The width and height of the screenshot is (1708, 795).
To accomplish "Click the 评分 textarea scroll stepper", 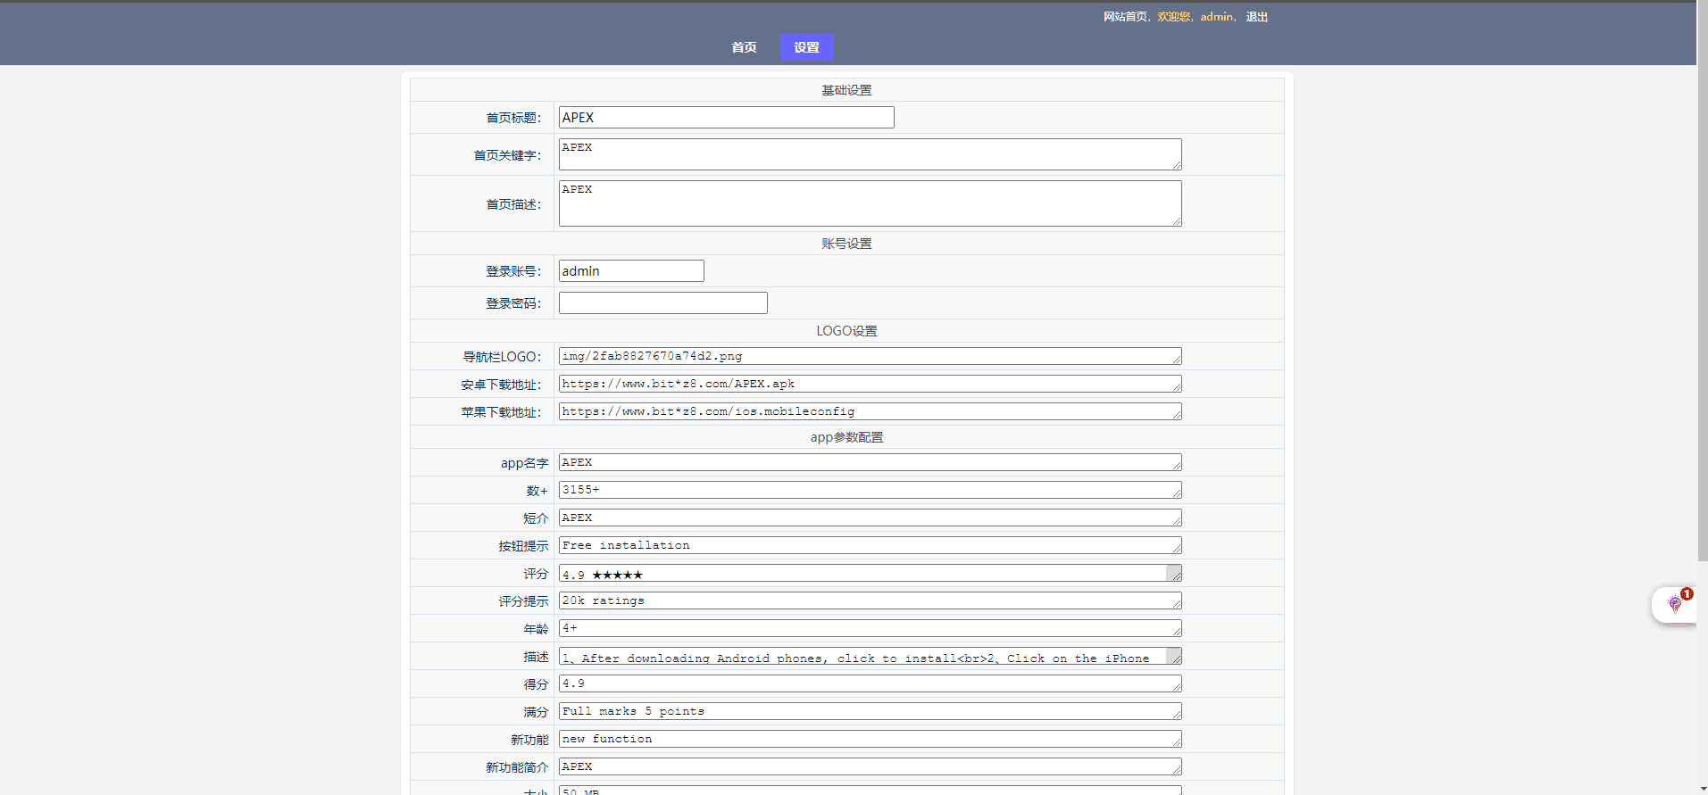I will (x=1174, y=573).
